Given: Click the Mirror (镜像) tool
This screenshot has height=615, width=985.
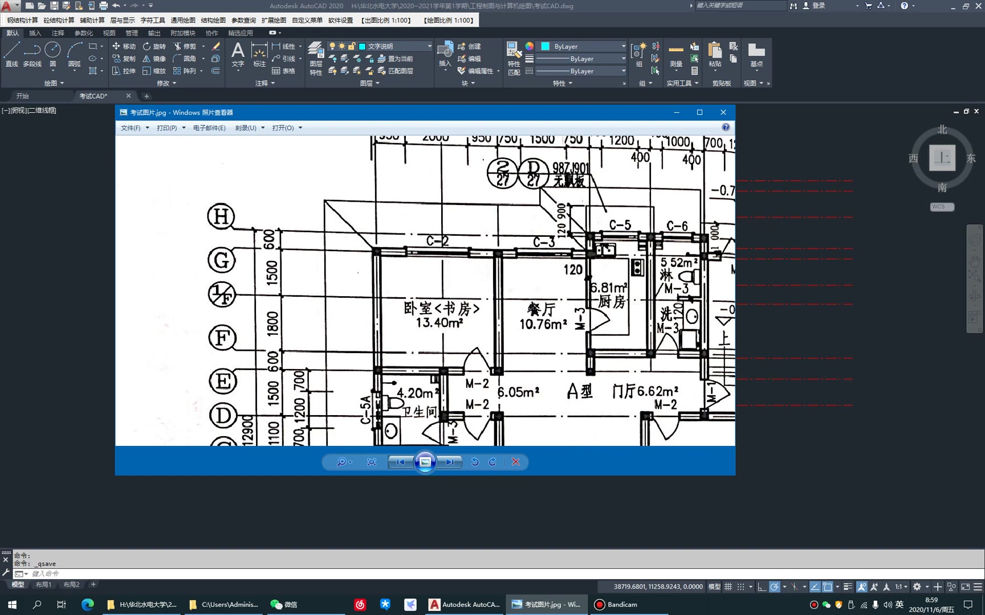Looking at the screenshot, I should click(x=154, y=59).
